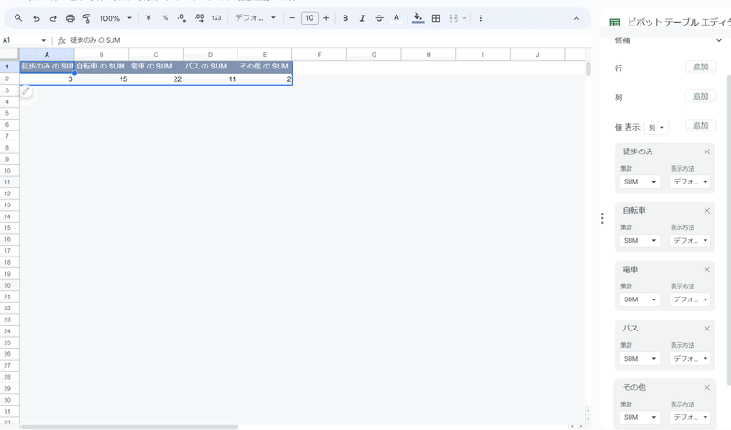Open the fill color picker
Screen dimensions: 731x430
pos(418,18)
